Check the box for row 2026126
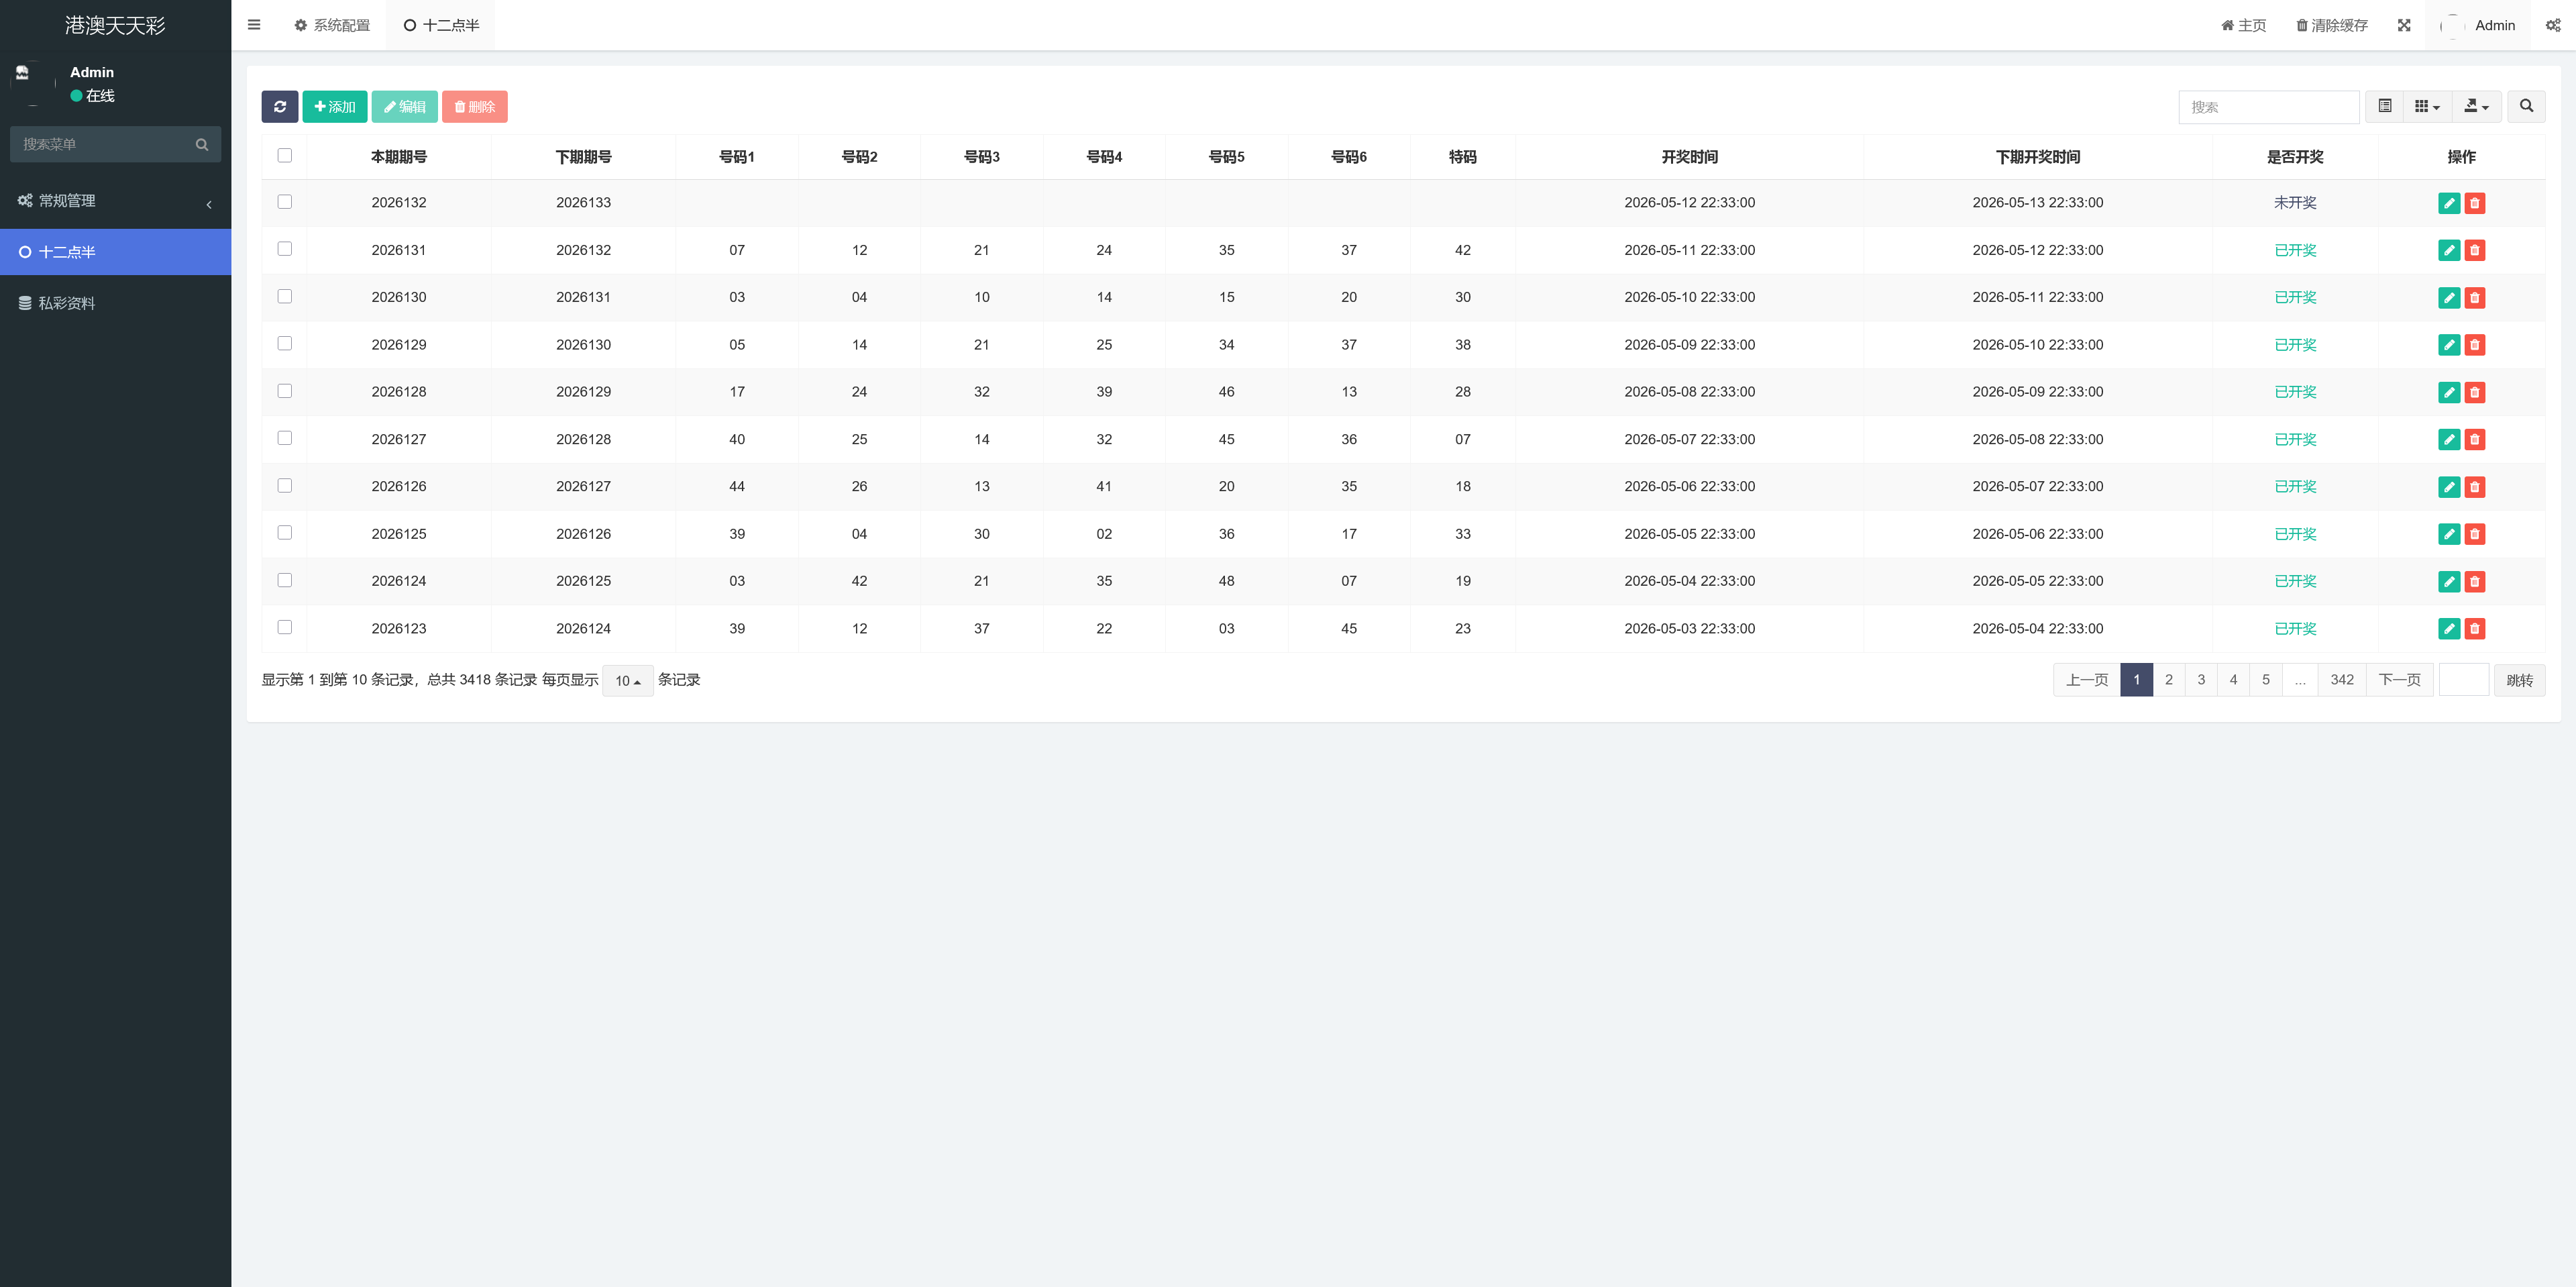 285,485
